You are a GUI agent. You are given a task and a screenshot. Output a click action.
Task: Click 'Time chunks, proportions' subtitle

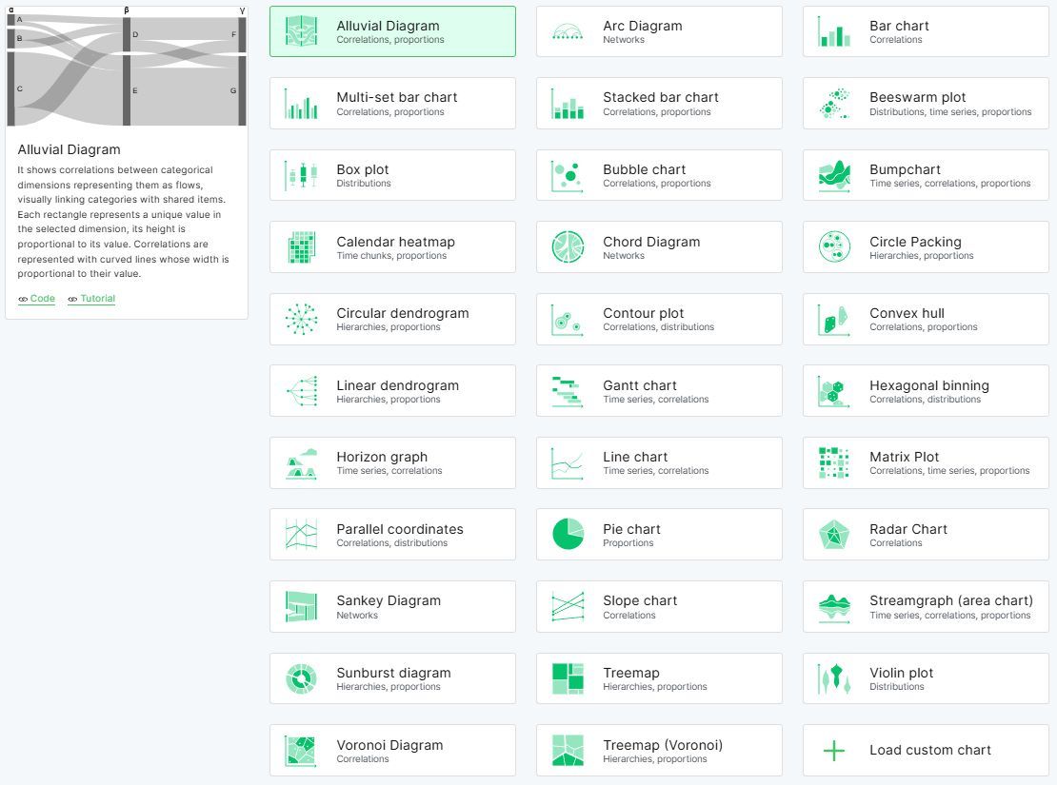pyautogui.click(x=391, y=255)
